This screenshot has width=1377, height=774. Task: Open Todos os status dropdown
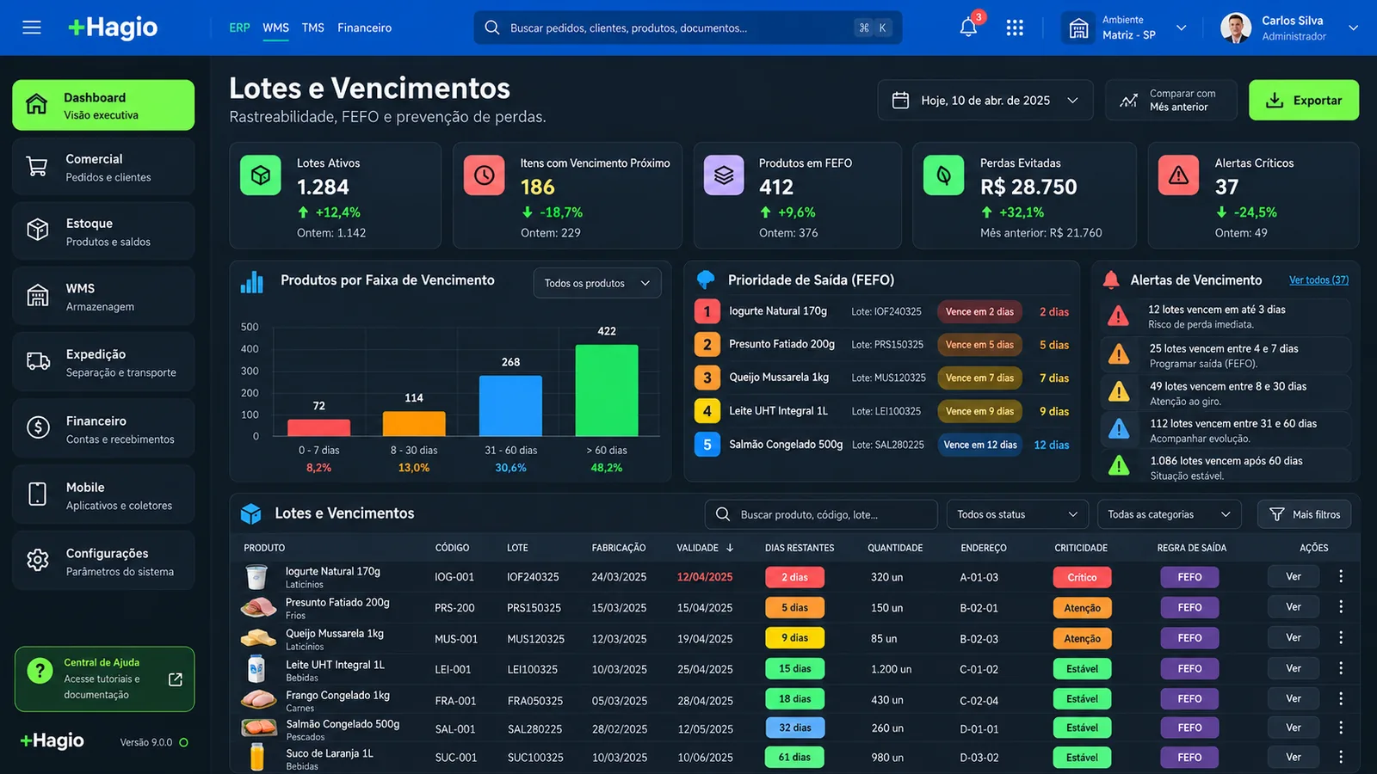(x=1017, y=514)
